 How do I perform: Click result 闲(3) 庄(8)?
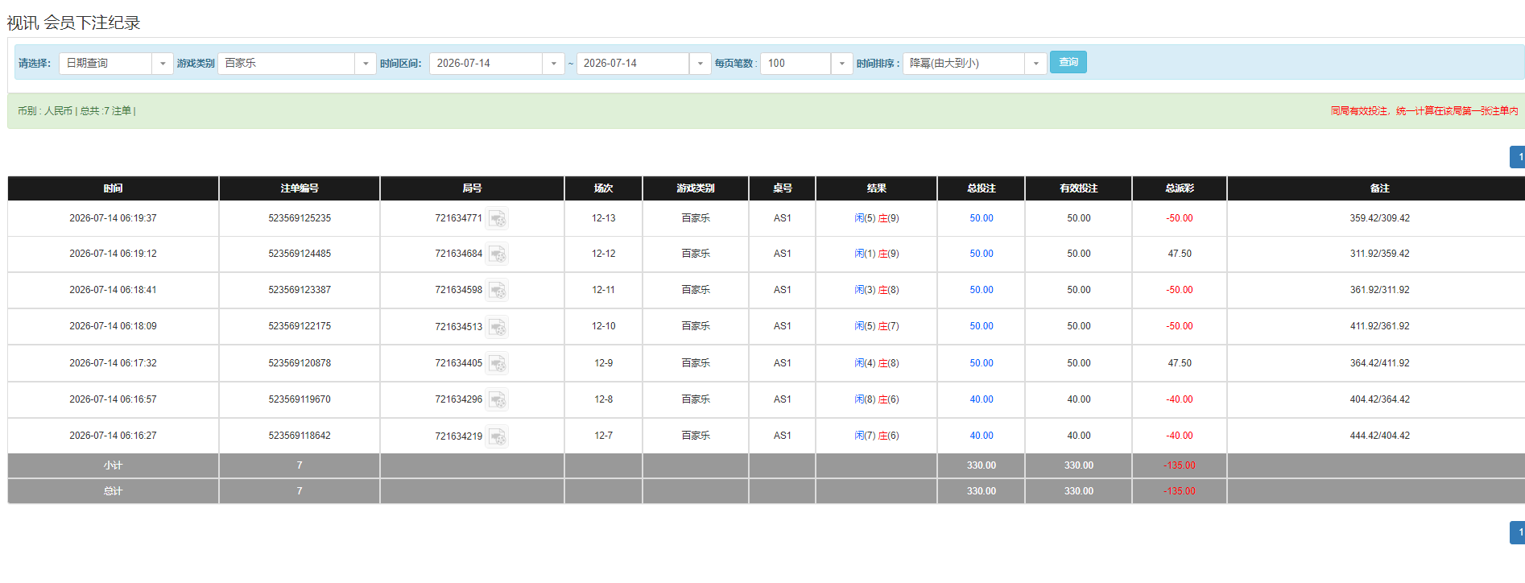tap(877, 290)
